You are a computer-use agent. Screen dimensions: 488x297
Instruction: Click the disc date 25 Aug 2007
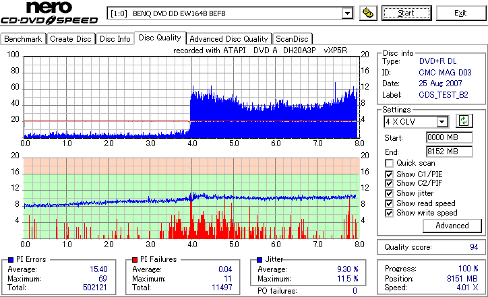(x=440, y=84)
